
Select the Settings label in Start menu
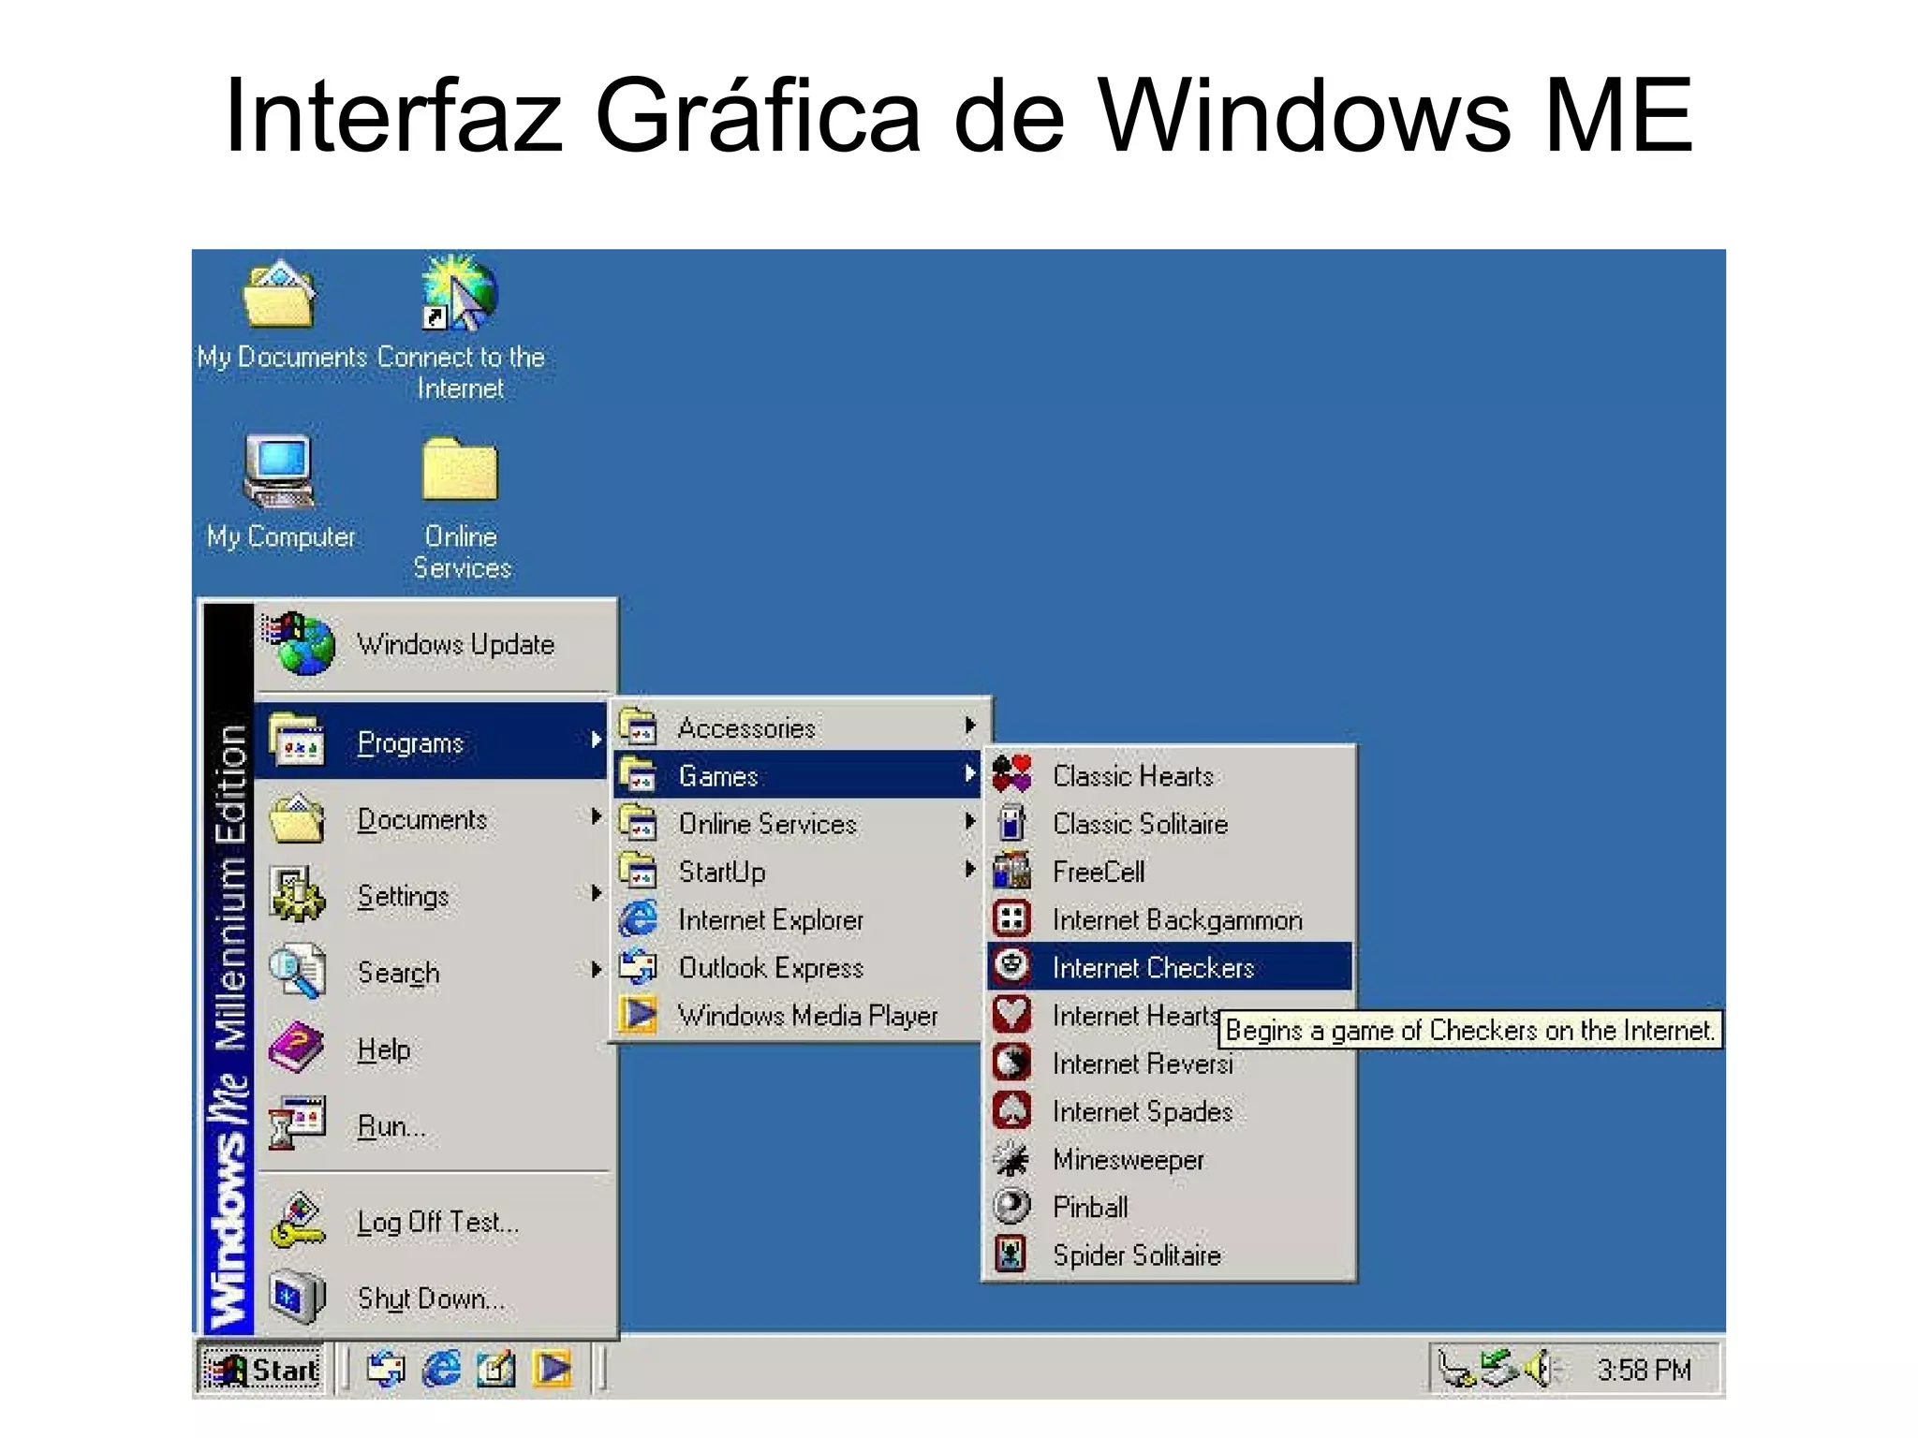(x=403, y=896)
